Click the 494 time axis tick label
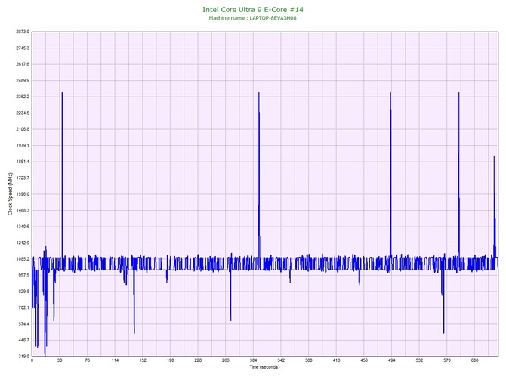 point(392,360)
